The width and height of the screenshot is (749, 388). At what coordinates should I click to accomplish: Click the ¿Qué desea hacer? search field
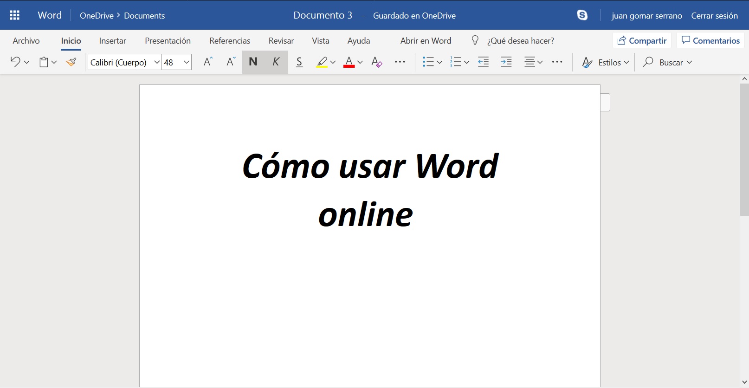tap(520, 41)
